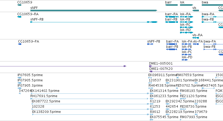Click the RE21120.5prime EST label
Image resolution: width=223 pixels, height=121 pixels.
(193, 96)
